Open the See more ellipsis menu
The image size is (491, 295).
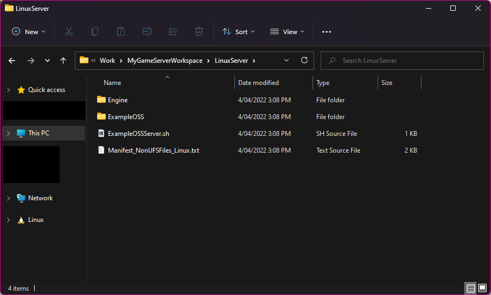pyautogui.click(x=326, y=32)
